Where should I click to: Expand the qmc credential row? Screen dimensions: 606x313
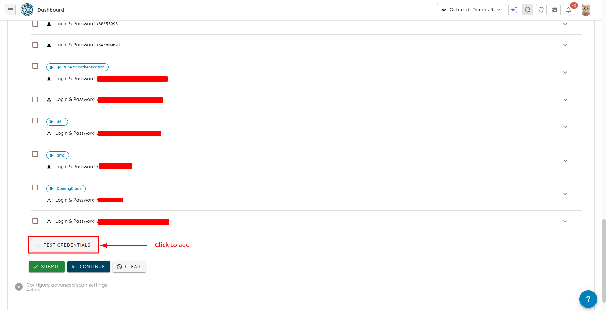point(565,161)
